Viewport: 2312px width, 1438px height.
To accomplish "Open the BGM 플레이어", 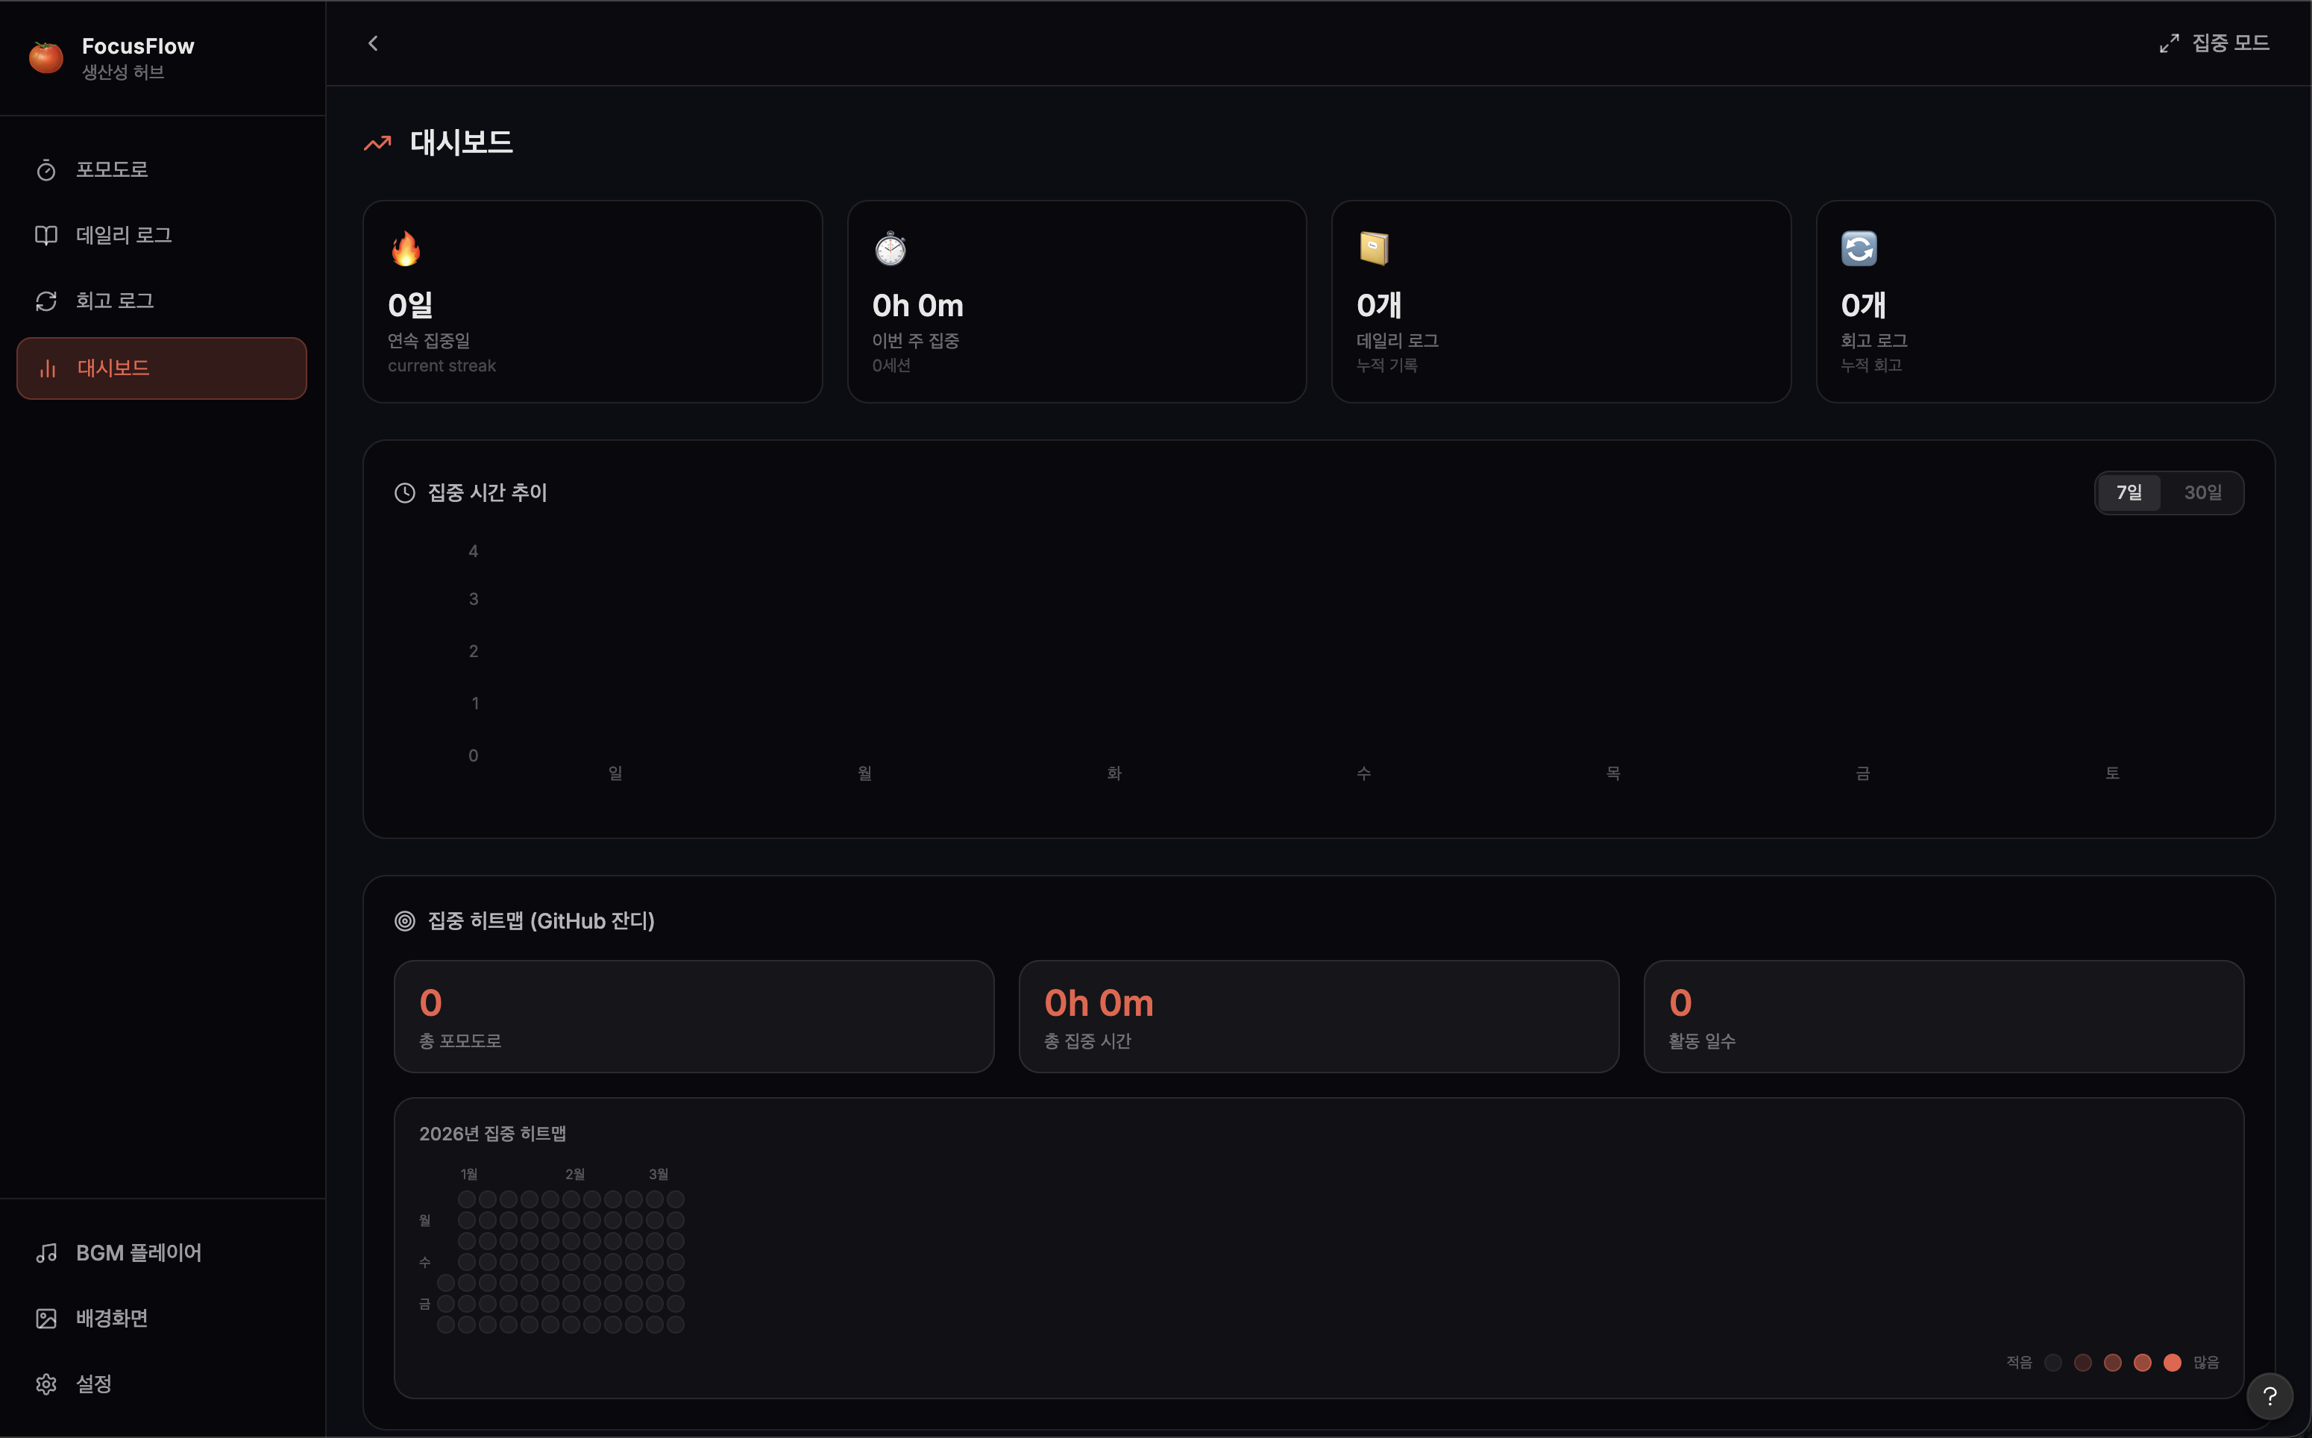I will pyautogui.click(x=138, y=1252).
